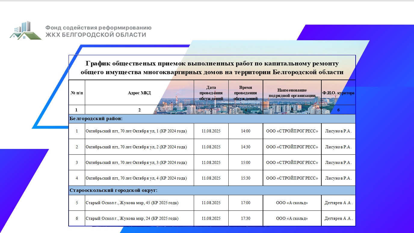The height and width of the screenshot is (233, 414).
Task: Click the 'Адрес МКД' column header
Action: tap(139, 93)
